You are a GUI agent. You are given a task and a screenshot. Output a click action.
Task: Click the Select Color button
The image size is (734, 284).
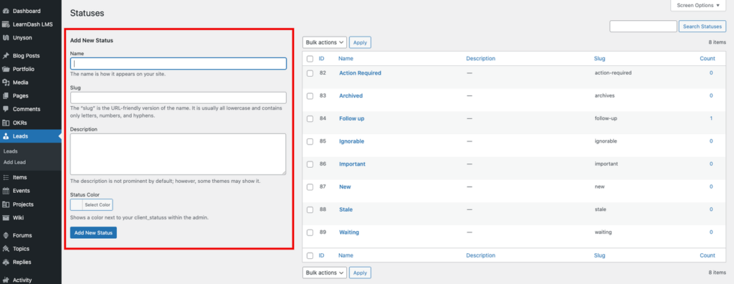point(97,205)
